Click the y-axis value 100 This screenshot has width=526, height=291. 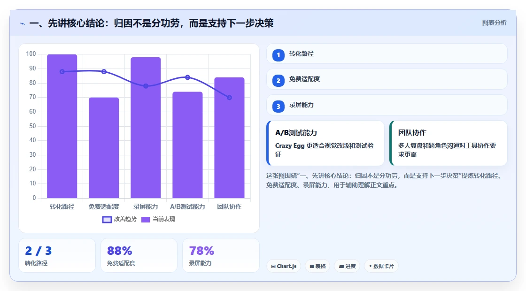click(x=31, y=54)
